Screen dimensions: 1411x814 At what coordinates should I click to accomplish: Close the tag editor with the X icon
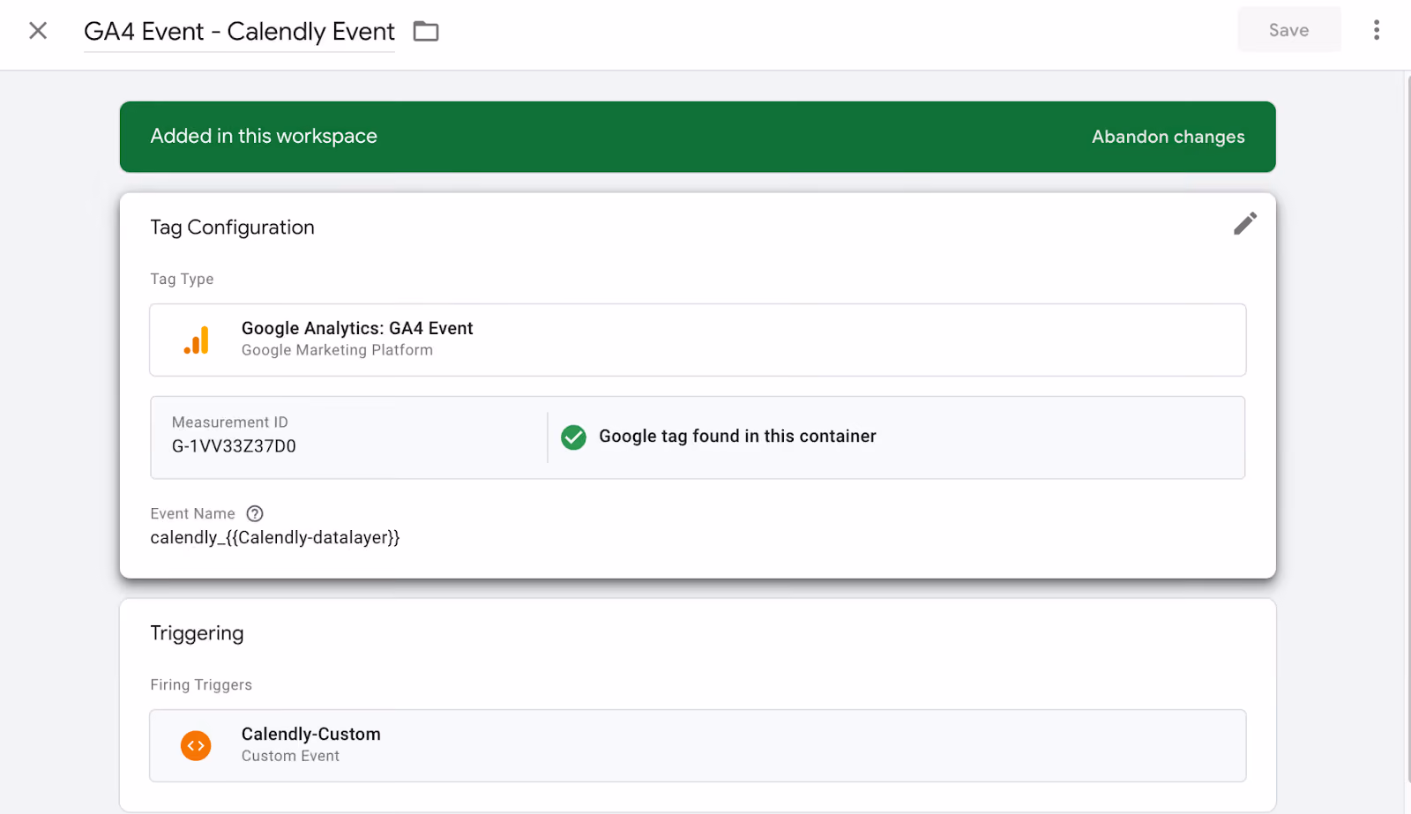point(38,31)
